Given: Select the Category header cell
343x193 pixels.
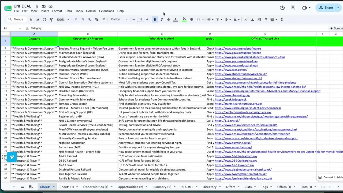Looking at the screenshot, I should (34, 41).
